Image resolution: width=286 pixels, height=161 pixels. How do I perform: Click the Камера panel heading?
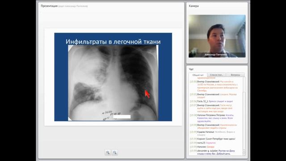pyautogui.click(x=193, y=6)
